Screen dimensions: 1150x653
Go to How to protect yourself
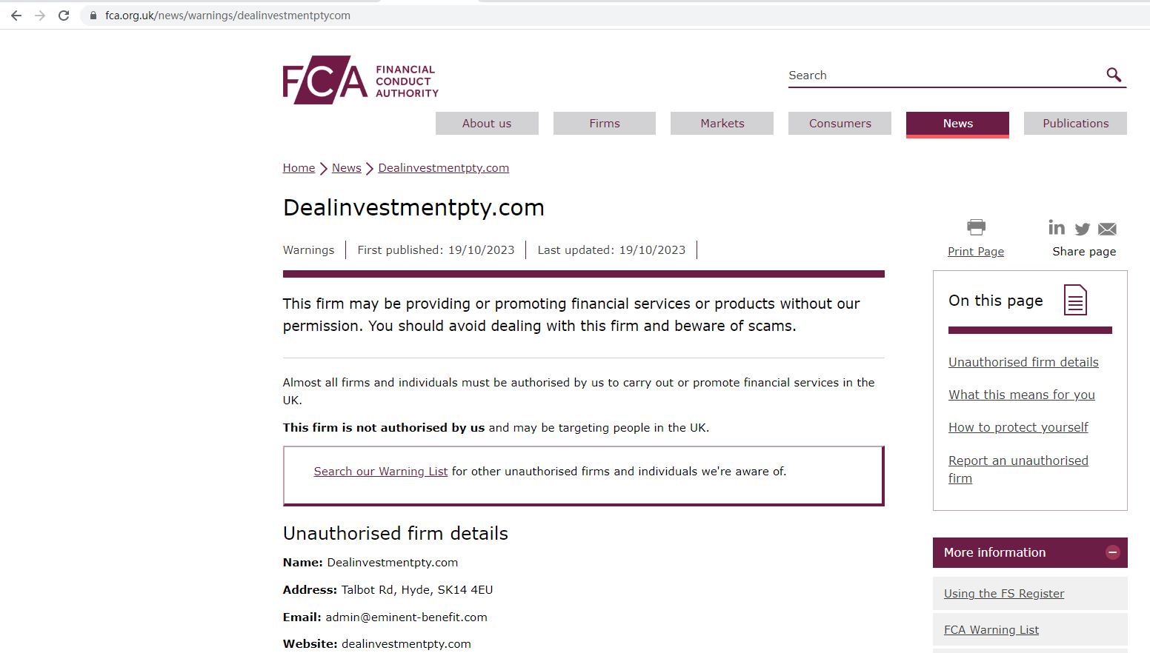tap(1018, 427)
